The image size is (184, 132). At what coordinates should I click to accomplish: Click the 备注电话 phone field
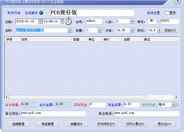[147, 114]
